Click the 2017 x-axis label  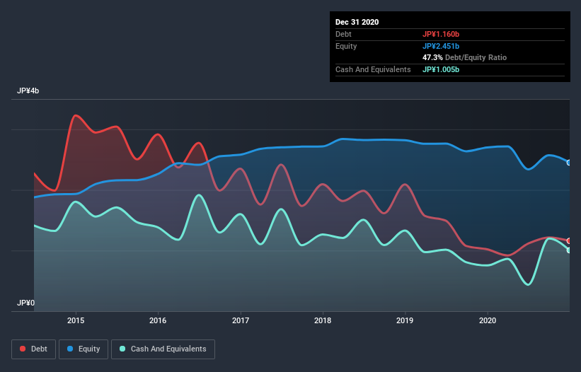[x=241, y=320]
